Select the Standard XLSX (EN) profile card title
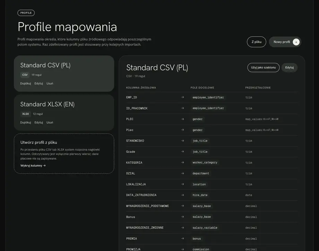 [48, 104]
